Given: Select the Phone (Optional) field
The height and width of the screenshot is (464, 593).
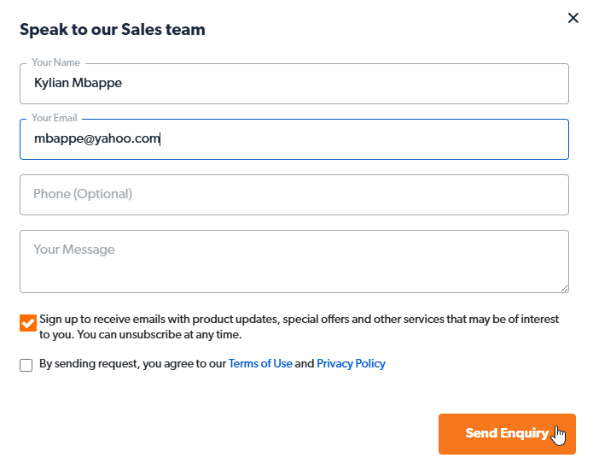Looking at the screenshot, I should point(294,195).
